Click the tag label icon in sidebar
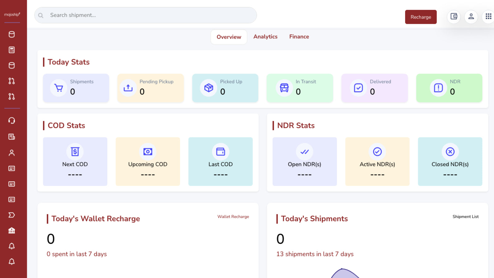 (12, 215)
